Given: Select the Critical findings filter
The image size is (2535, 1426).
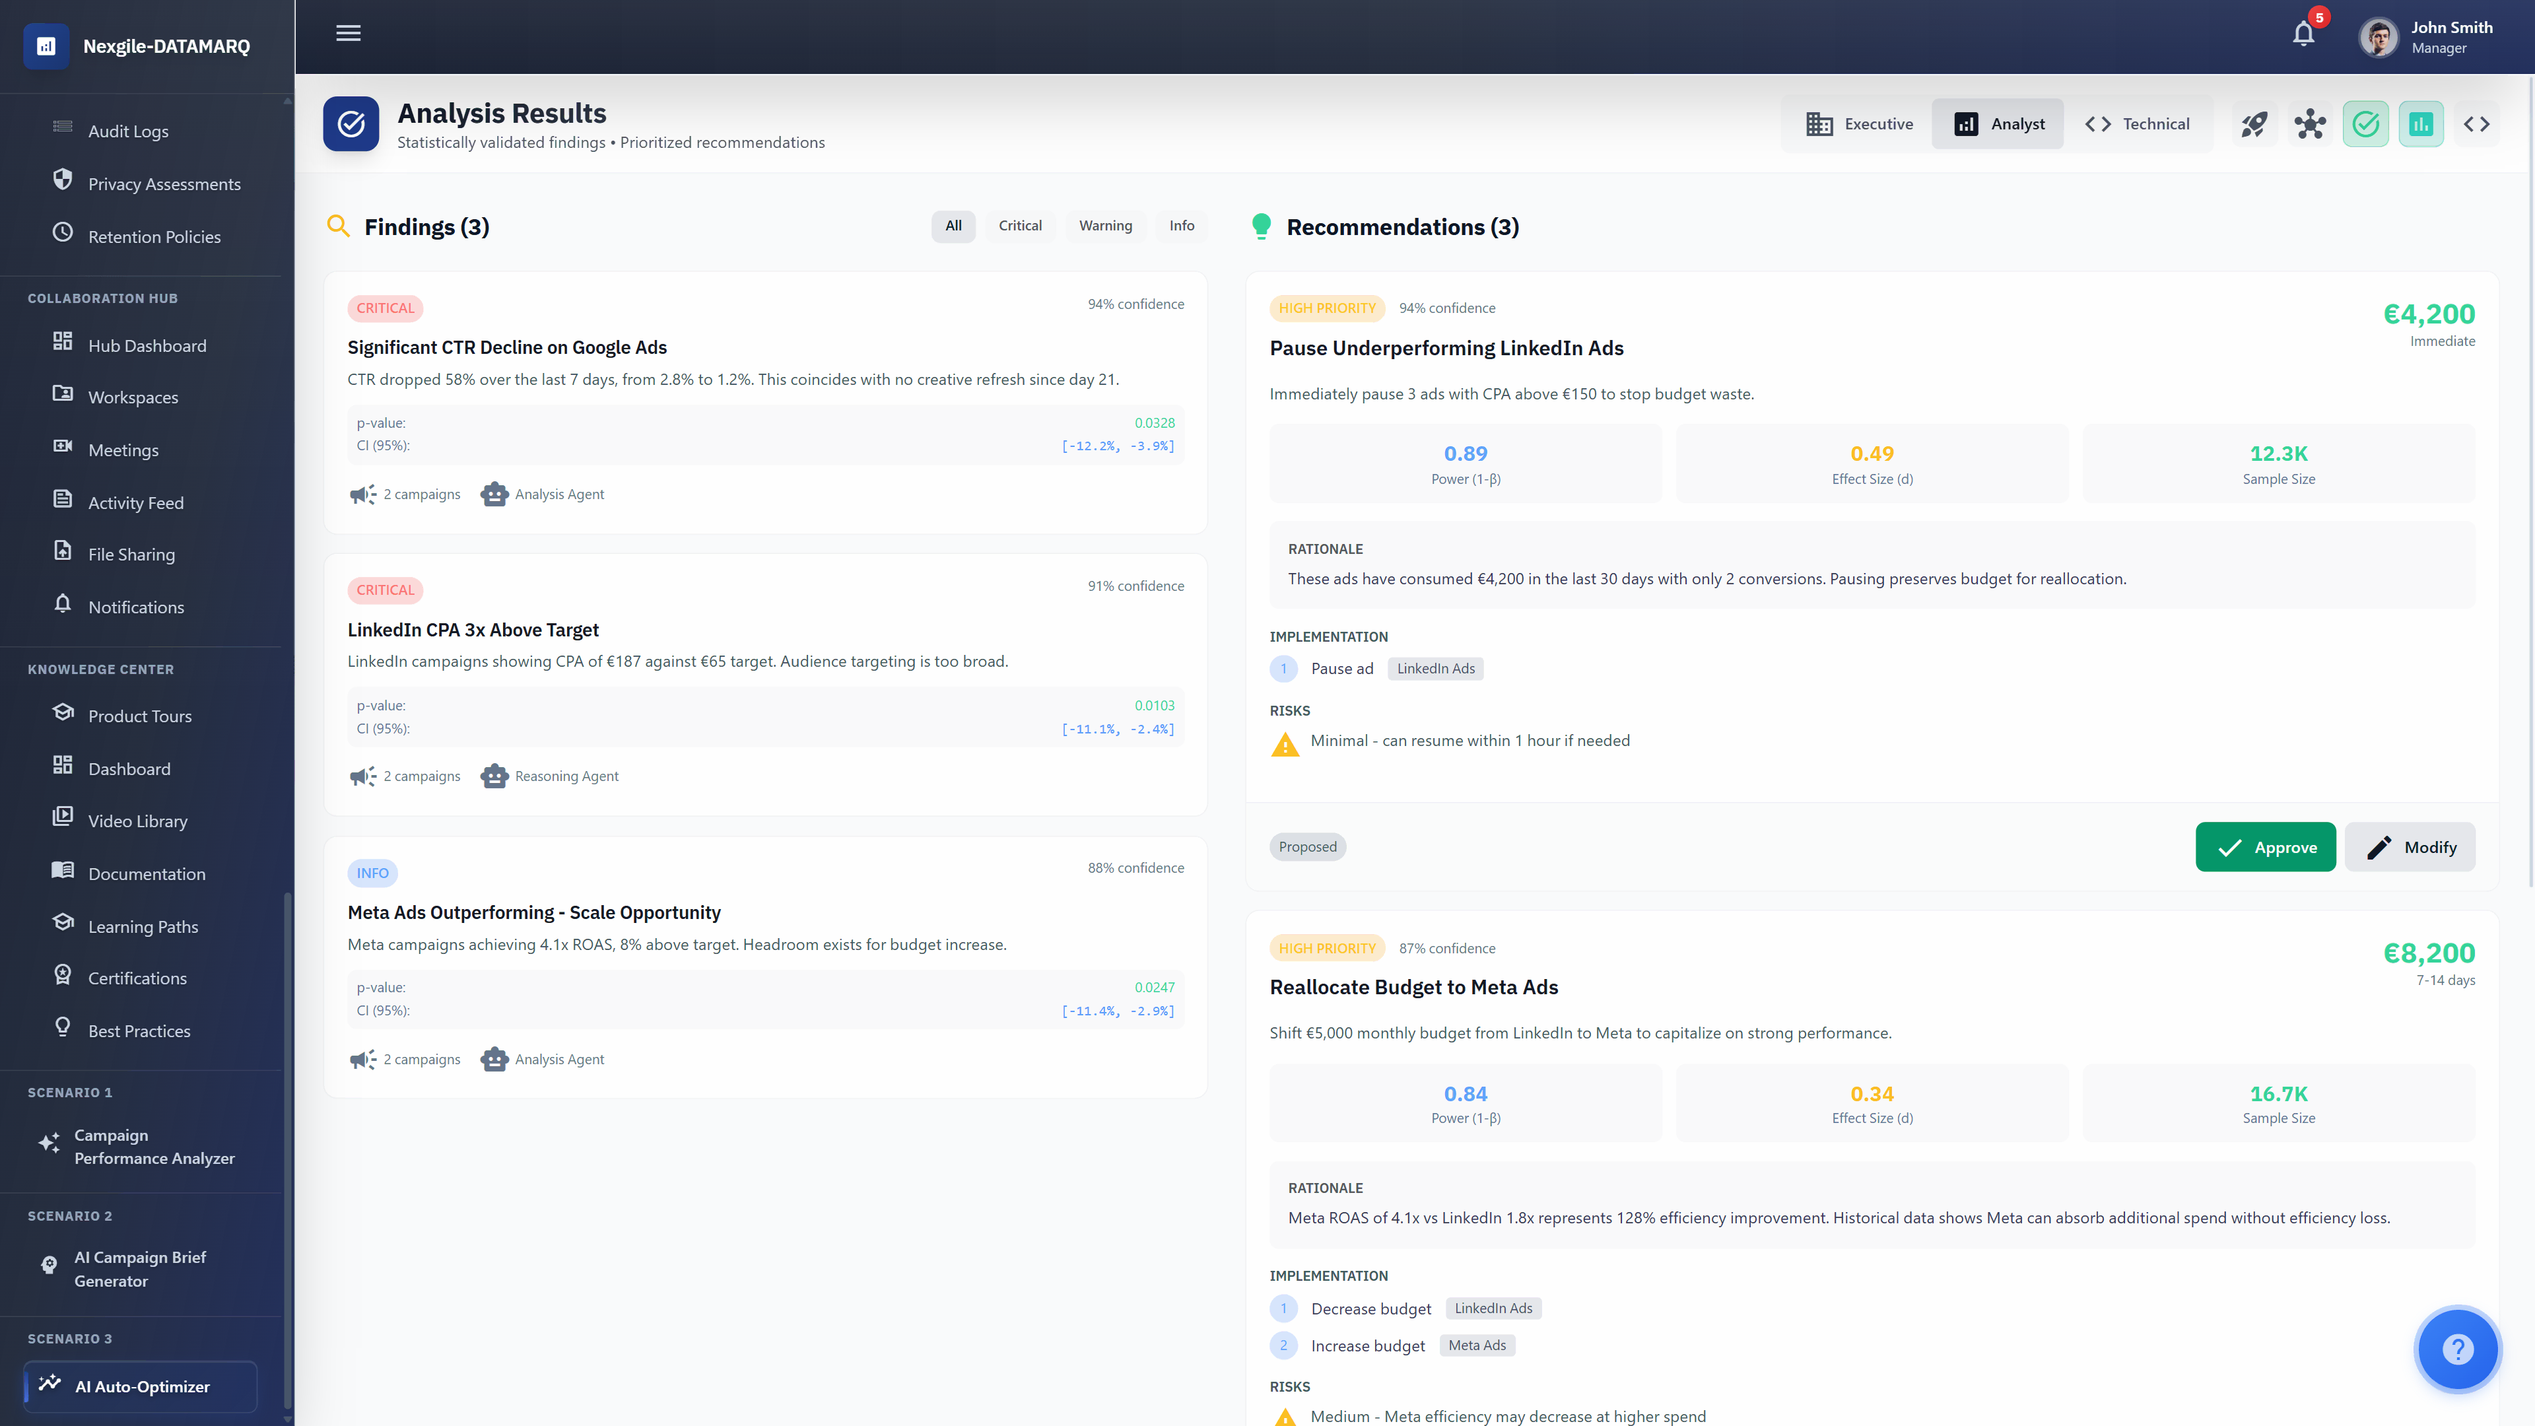Looking at the screenshot, I should 1021,225.
